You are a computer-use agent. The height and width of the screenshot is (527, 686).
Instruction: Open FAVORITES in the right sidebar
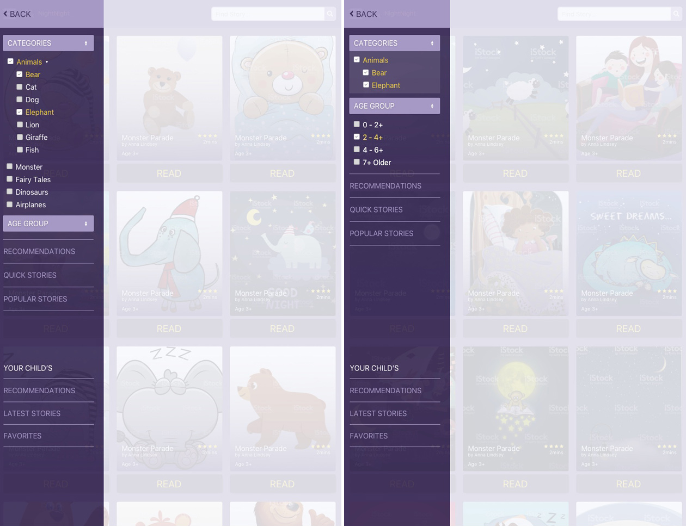[369, 436]
